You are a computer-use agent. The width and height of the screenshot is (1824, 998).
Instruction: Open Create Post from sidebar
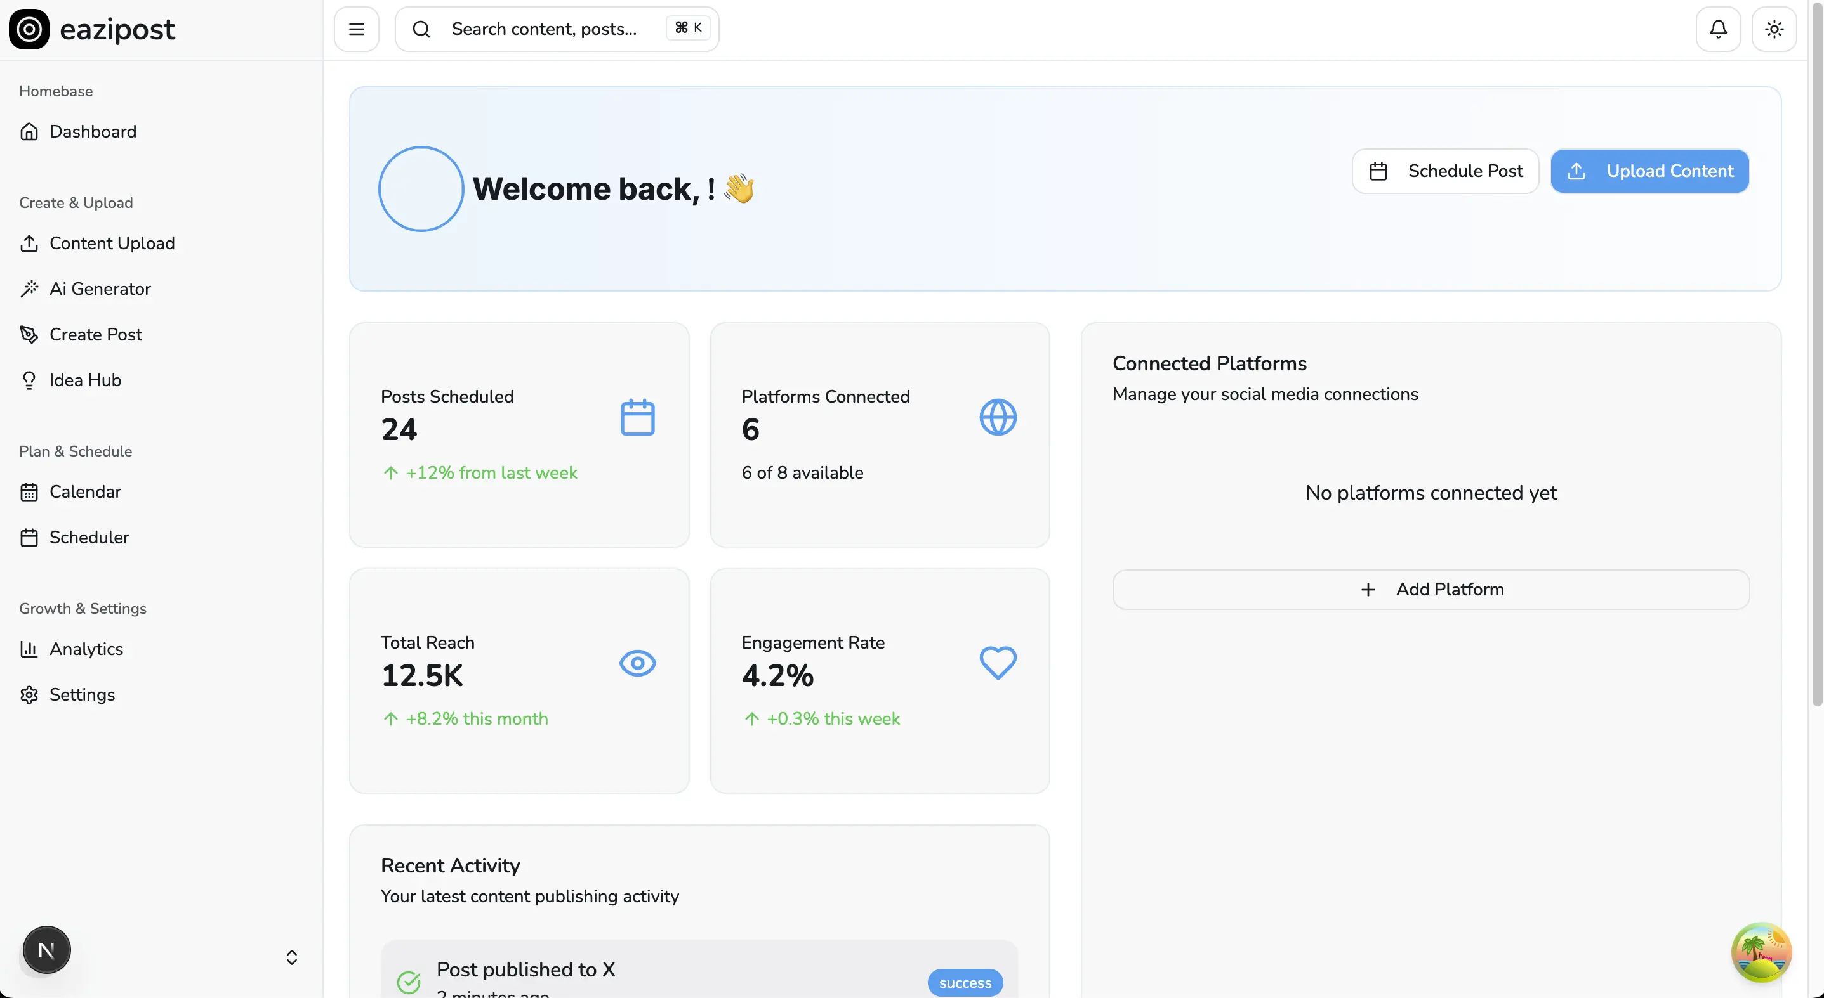161,335
